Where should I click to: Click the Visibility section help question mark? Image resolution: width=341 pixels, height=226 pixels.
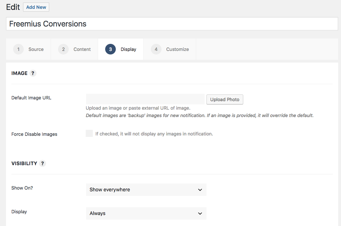(42, 163)
